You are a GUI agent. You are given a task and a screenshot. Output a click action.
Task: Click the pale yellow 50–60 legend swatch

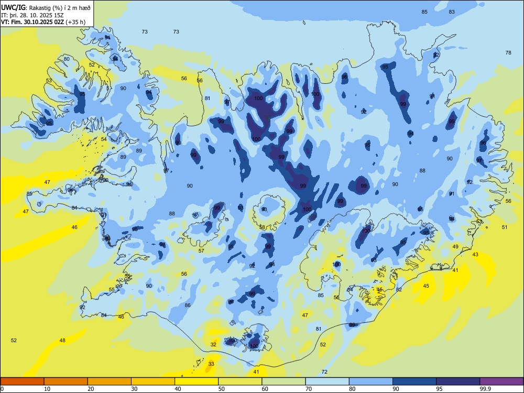pyautogui.click(x=240, y=381)
